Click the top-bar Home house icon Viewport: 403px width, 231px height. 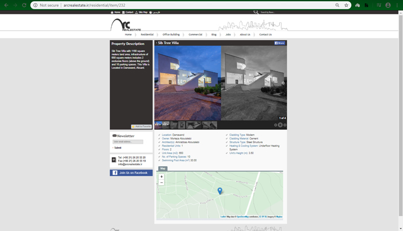(x=112, y=12)
